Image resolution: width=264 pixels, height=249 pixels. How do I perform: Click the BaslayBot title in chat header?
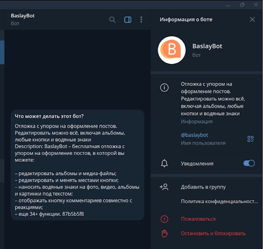[x=23, y=16]
